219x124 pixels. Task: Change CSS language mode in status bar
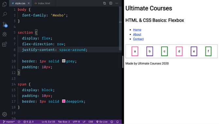coord(91,122)
